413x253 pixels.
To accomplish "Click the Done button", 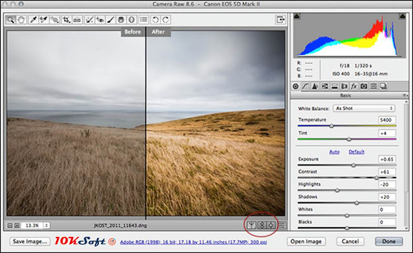I will click(388, 241).
